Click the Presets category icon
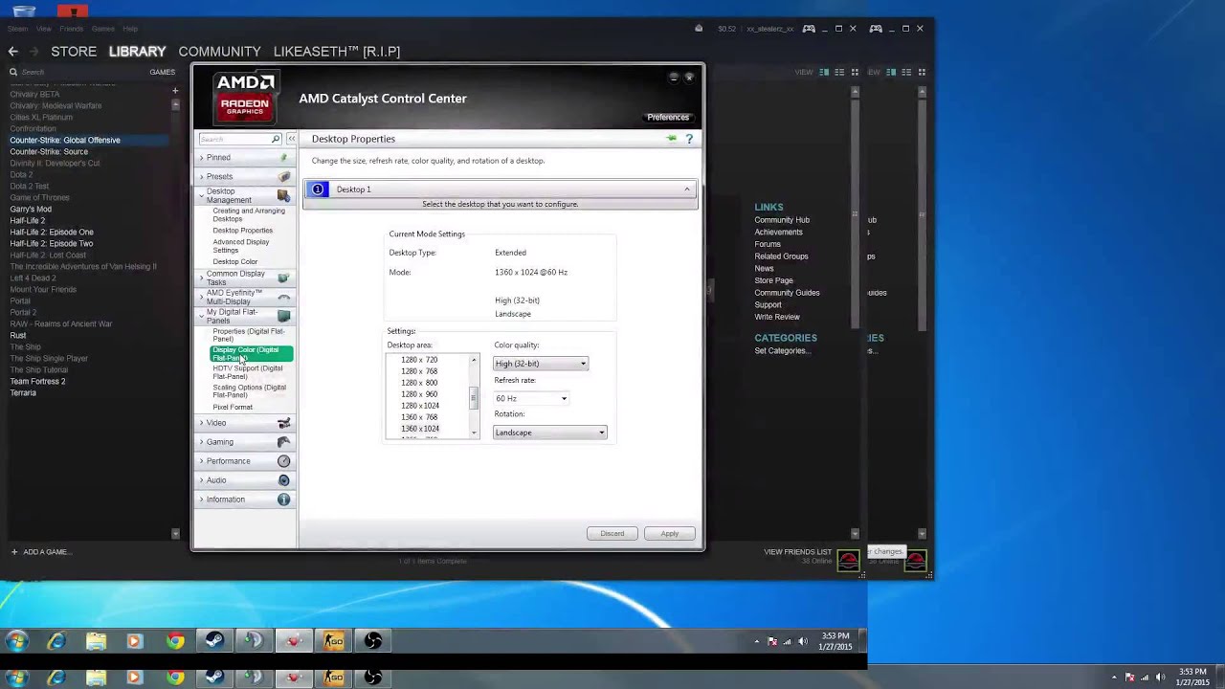Image resolution: width=1225 pixels, height=689 pixels. pos(283,176)
